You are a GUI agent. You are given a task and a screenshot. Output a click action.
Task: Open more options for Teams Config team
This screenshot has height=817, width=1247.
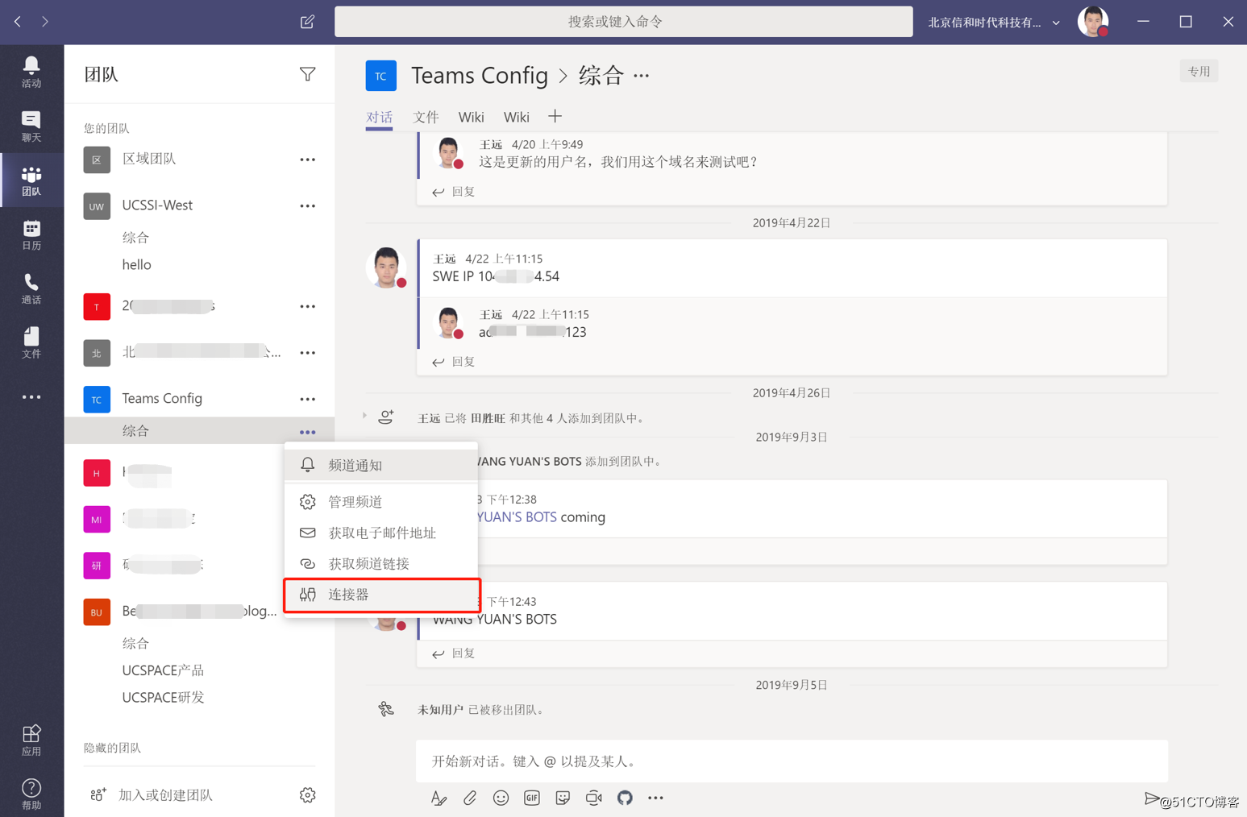307,400
